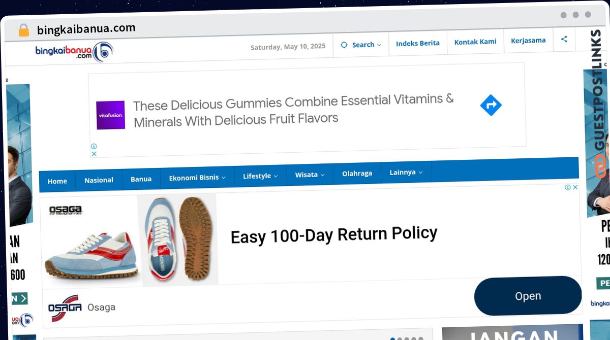Click the Open button on the Osaga ad
Image resolution: width=610 pixels, height=340 pixels.
coord(528,296)
